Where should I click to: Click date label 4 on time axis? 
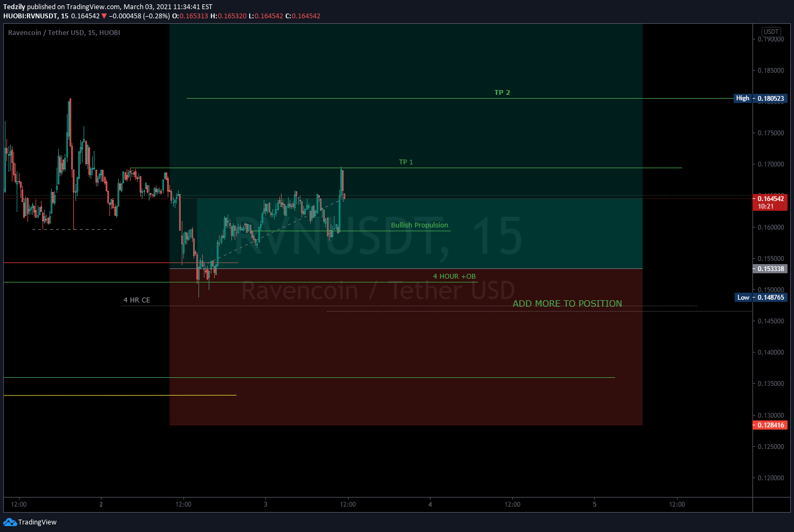click(x=430, y=505)
